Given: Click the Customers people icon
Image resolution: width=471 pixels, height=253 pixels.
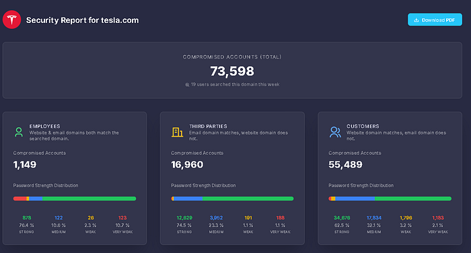Looking at the screenshot, I should pos(335,132).
